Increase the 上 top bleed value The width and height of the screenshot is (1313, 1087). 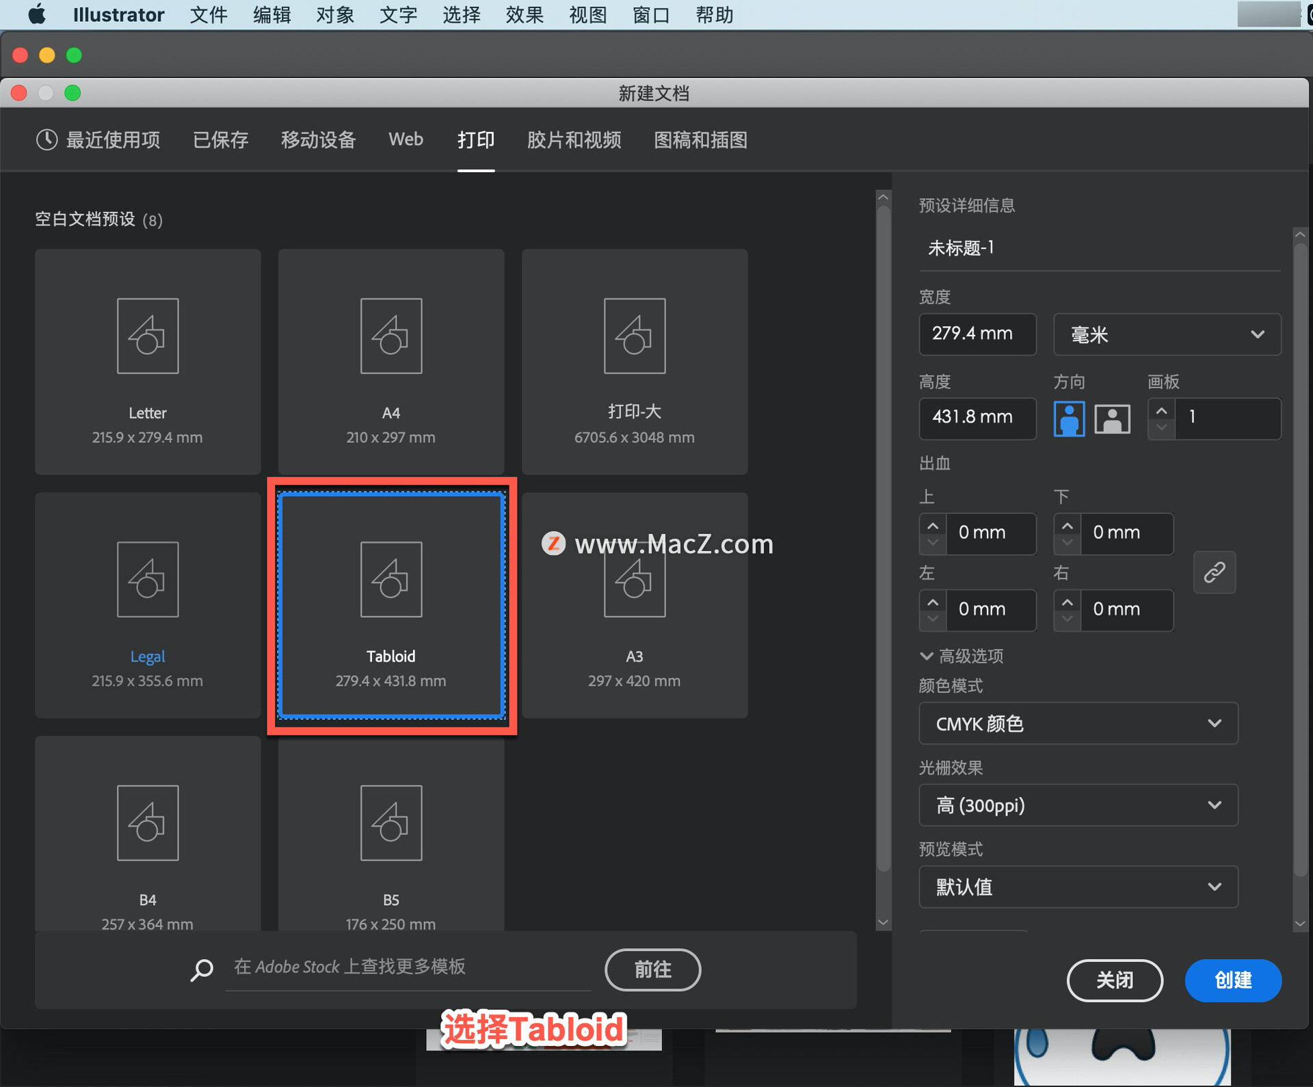click(x=933, y=526)
